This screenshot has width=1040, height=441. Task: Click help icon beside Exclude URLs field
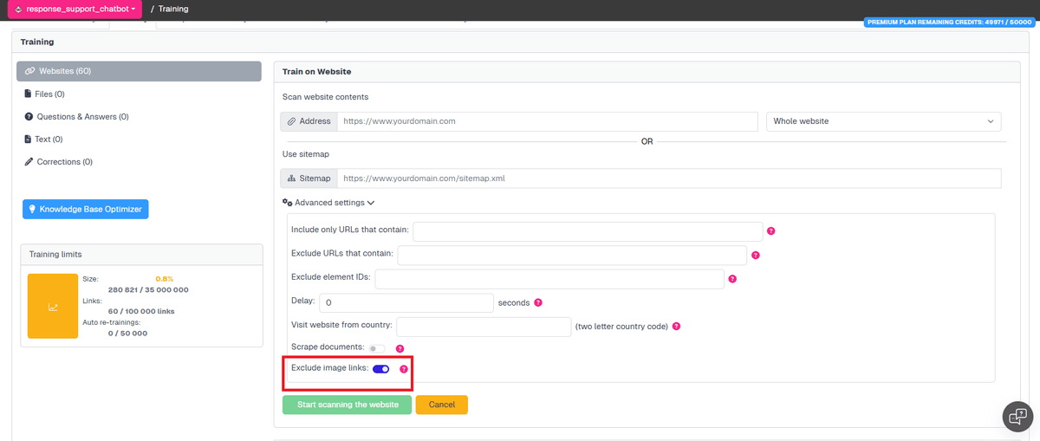[x=755, y=256]
